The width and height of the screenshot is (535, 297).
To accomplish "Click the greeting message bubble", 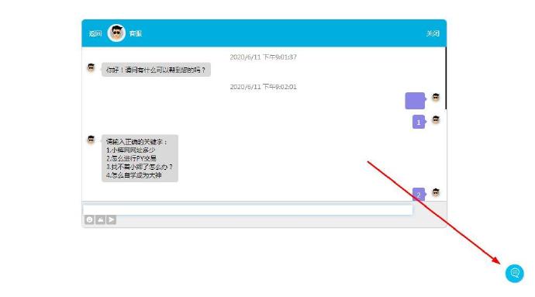I will 156,70.
